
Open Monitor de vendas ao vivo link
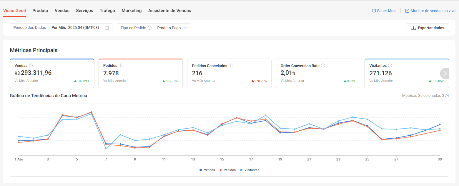pos(430,11)
